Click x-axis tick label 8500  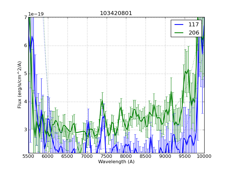tap(146, 156)
